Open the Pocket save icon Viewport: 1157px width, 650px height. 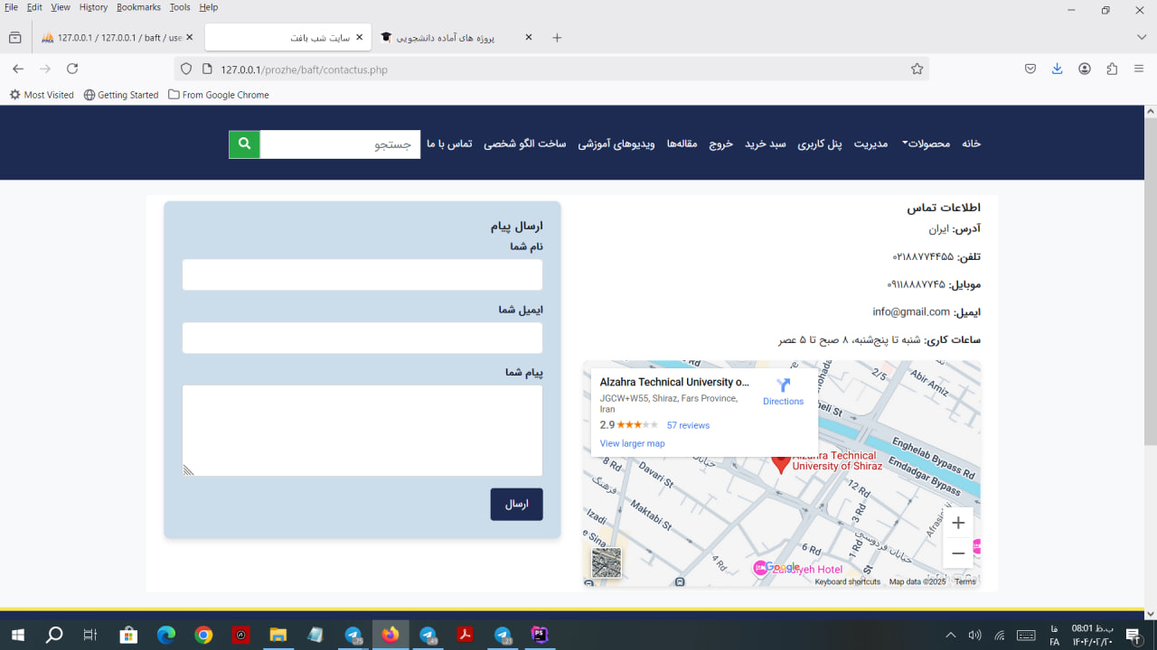[1030, 69]
